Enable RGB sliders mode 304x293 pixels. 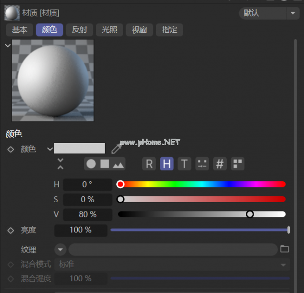click(149, 164)
